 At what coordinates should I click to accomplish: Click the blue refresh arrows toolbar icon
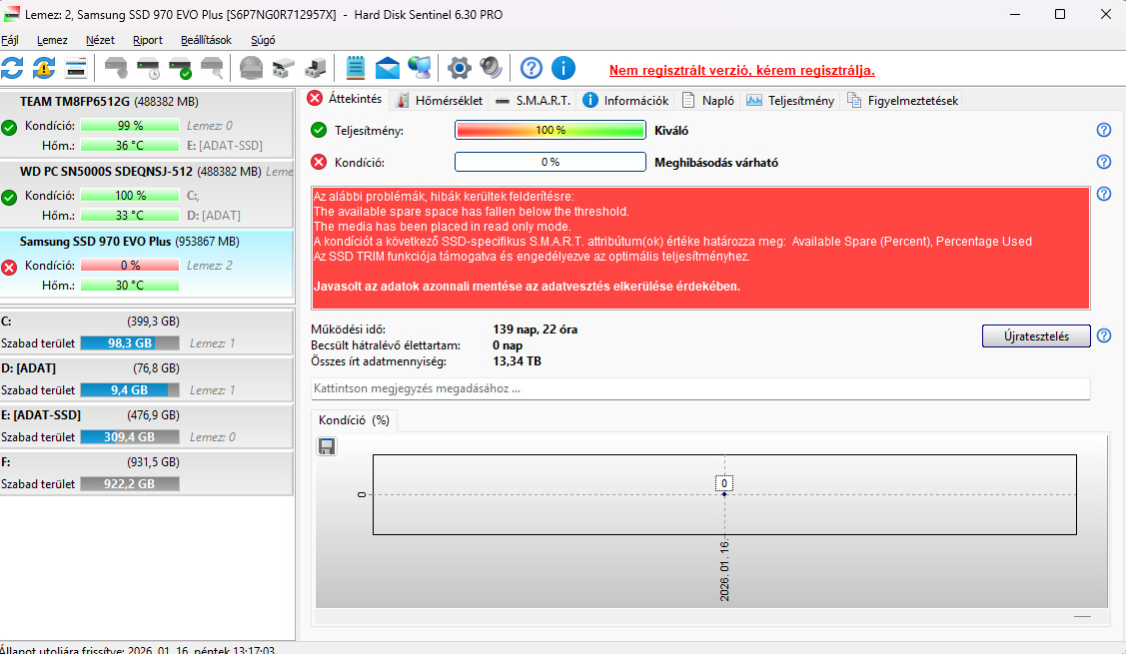(x=12, y=68)
